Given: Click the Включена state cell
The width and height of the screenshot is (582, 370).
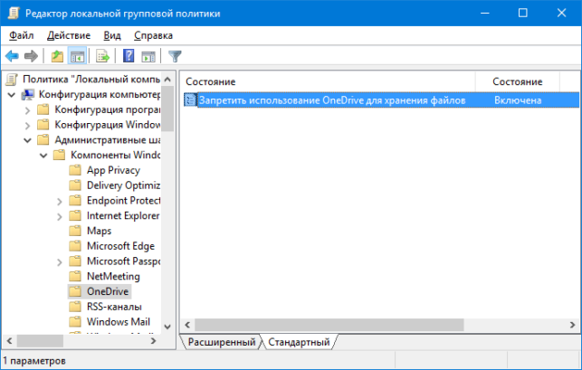Looking at the screenshot, I should [x=518, y=100].
